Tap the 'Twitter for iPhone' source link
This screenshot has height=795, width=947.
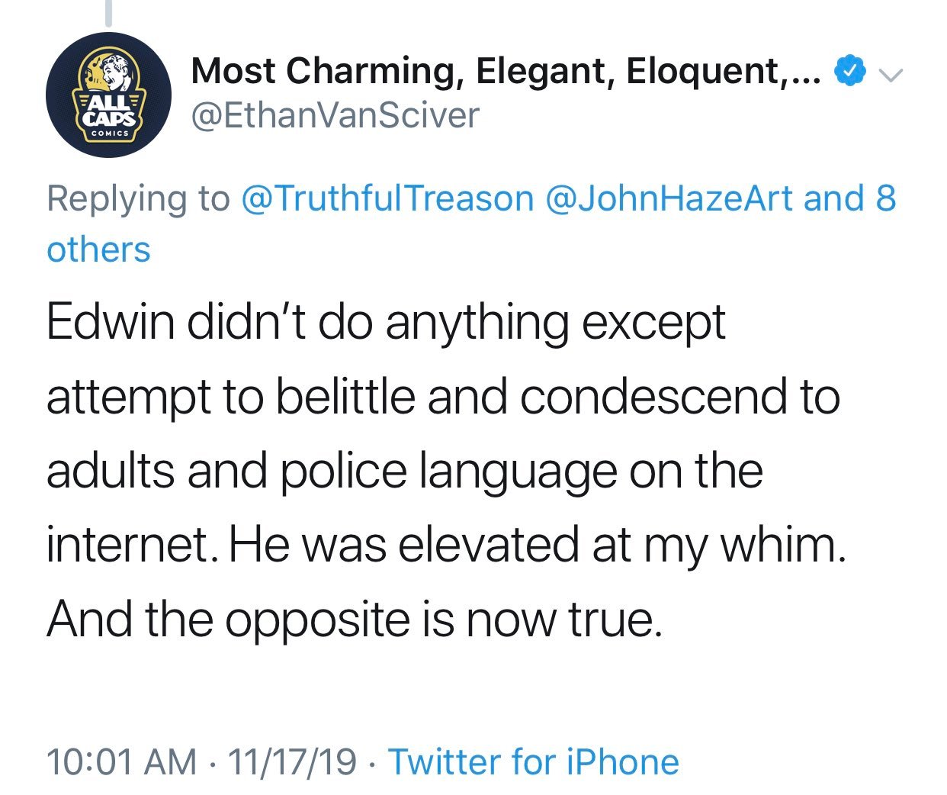[x=534, y=761]
